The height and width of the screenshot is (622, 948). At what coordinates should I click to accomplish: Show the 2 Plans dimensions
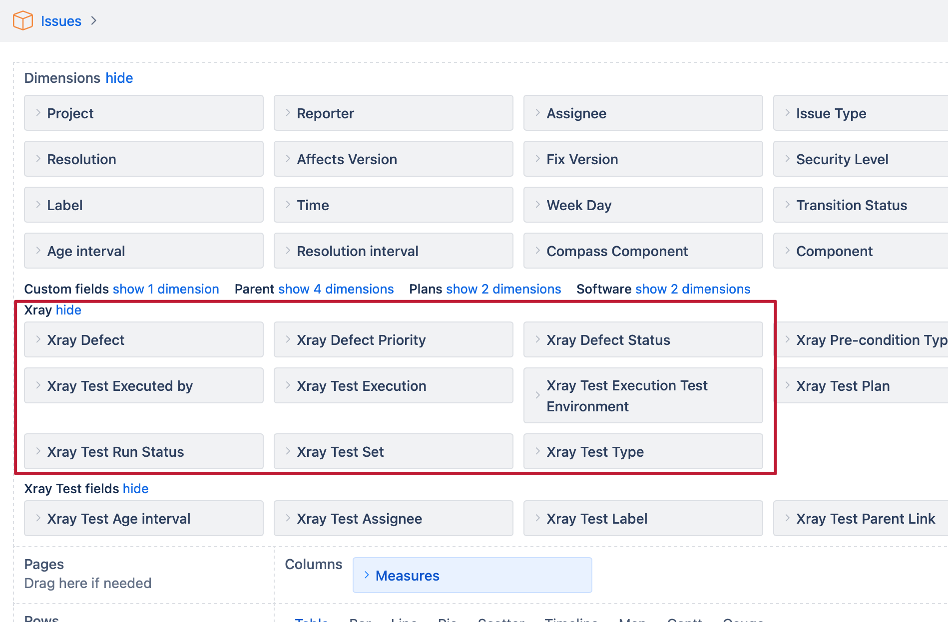[503, 289]
